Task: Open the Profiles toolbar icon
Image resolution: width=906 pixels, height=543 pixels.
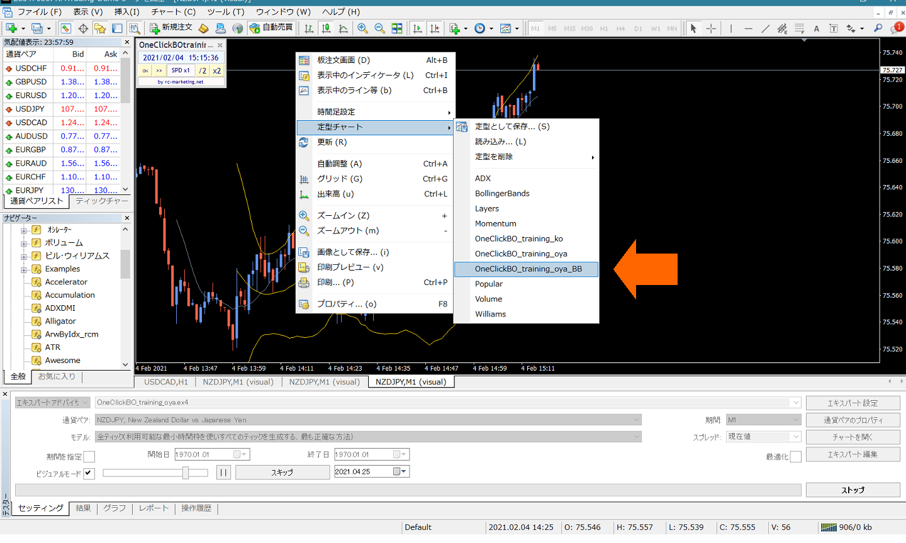Action: [x=37, y=28]
